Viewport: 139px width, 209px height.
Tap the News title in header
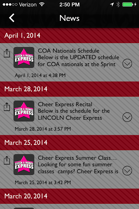[69, 18]
